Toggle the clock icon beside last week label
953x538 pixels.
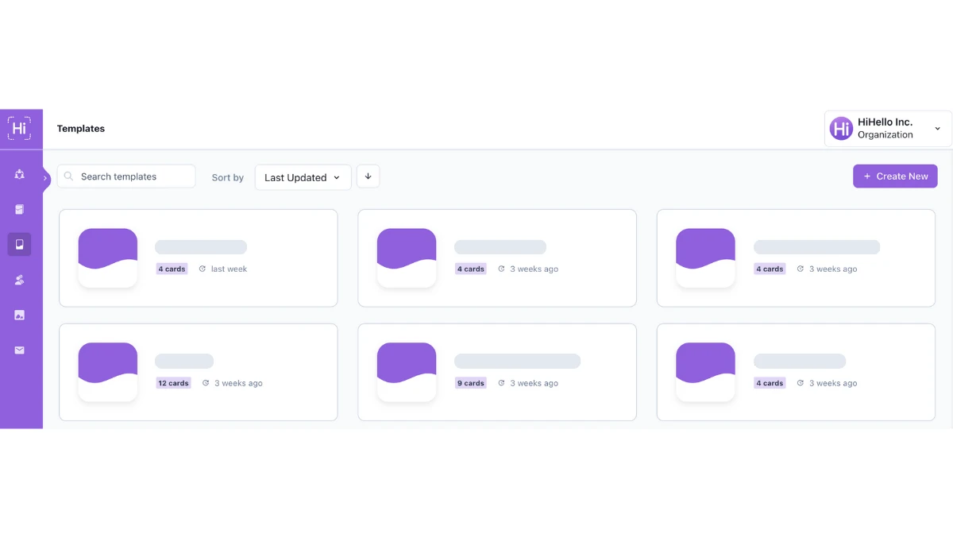(x=205, y=269)
